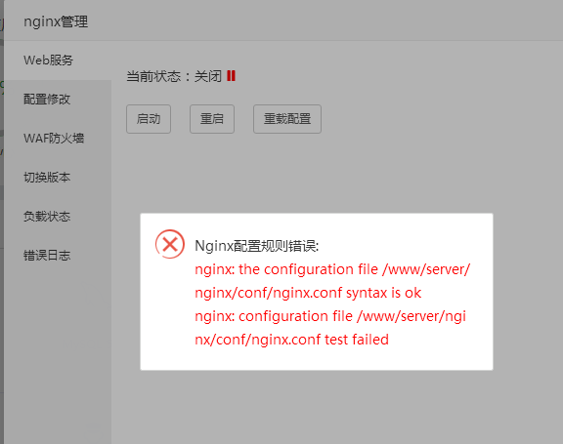This screenshot has width=563, height=444.
Task: Click the 'syntax is ok' error line
Action: (x=308, y=293)
